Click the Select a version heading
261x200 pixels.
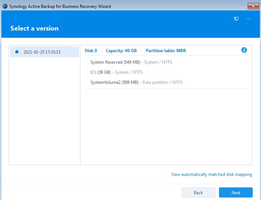pyautogui.click(x=34, y=28)
